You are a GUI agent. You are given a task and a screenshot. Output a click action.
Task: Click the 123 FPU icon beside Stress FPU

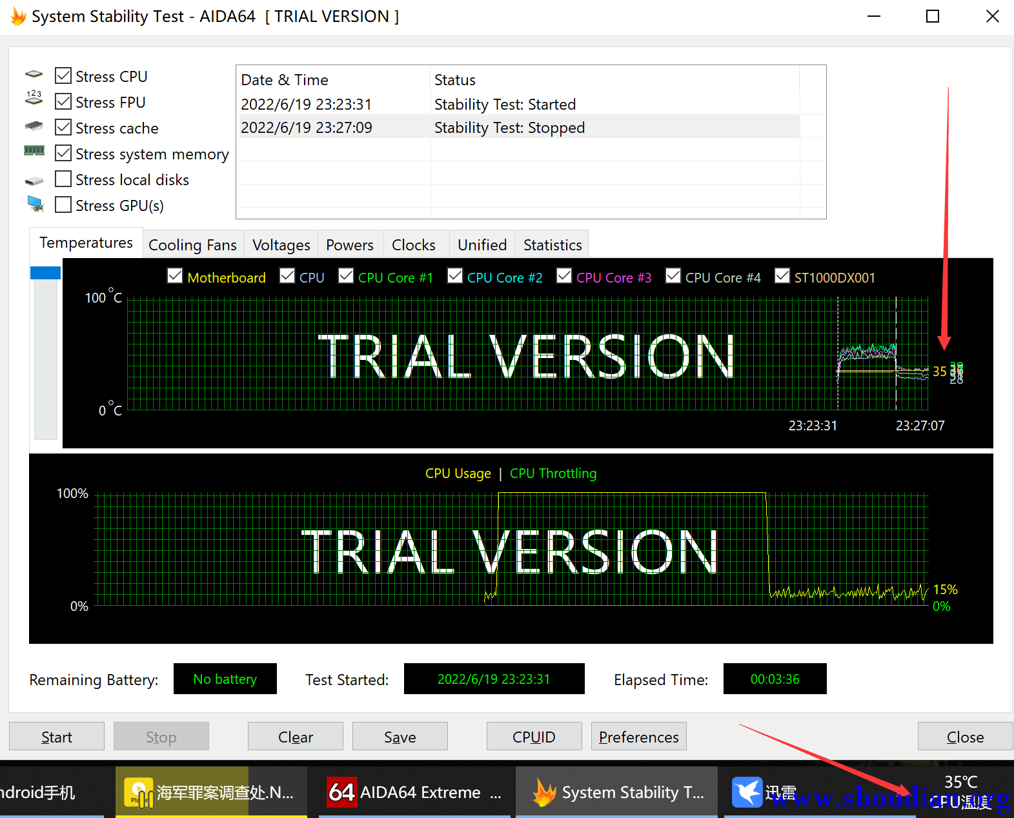pyautogui.click(x=34, y=98)
